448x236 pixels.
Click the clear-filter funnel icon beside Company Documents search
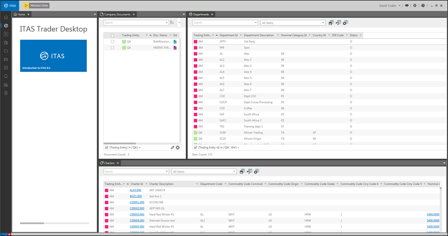click(x=172, y=23)
